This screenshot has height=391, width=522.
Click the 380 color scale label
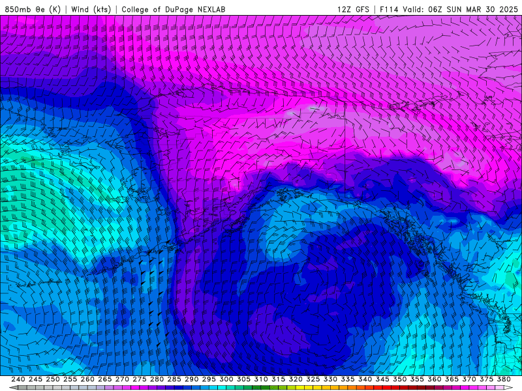coord(504,379)
